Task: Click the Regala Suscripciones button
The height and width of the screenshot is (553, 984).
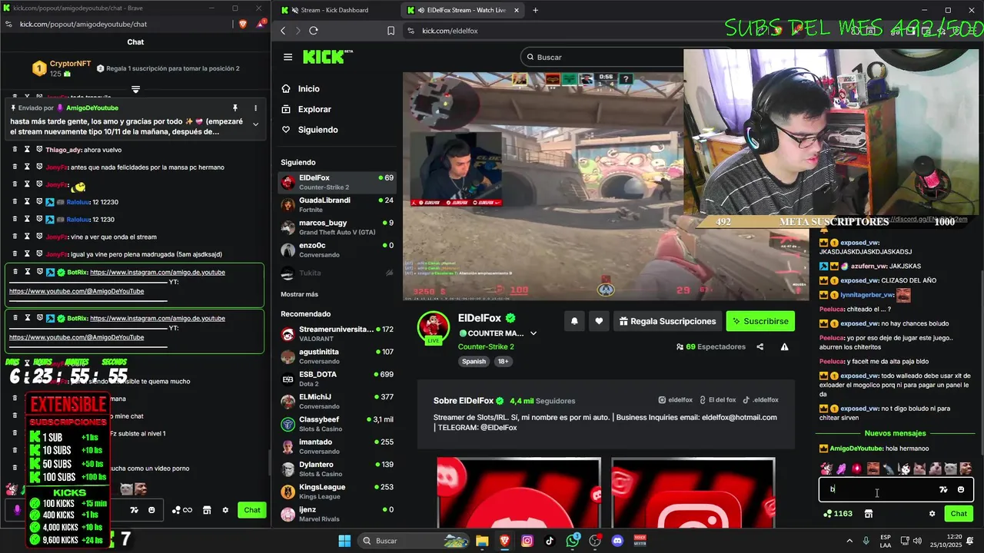Action: pyautogui.click(x=668, y=321)
